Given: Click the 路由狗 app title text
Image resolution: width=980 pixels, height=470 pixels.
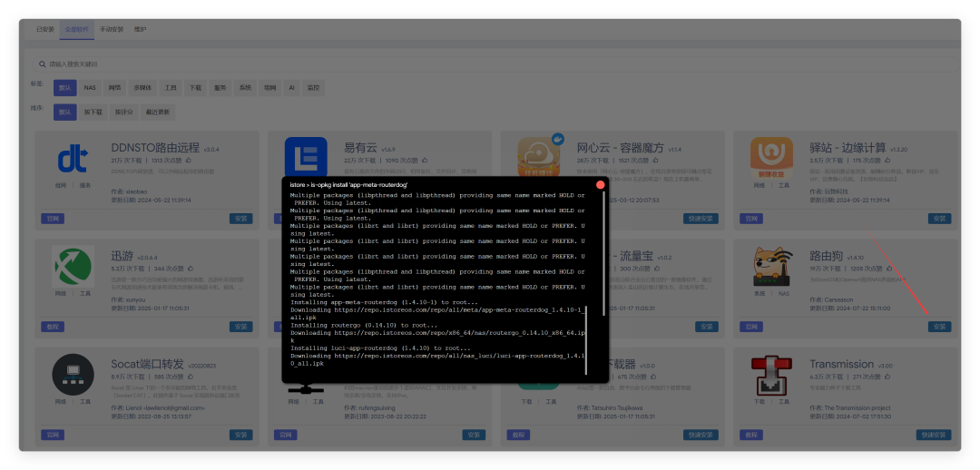Looking at the screenshot, I should [827, 256].
